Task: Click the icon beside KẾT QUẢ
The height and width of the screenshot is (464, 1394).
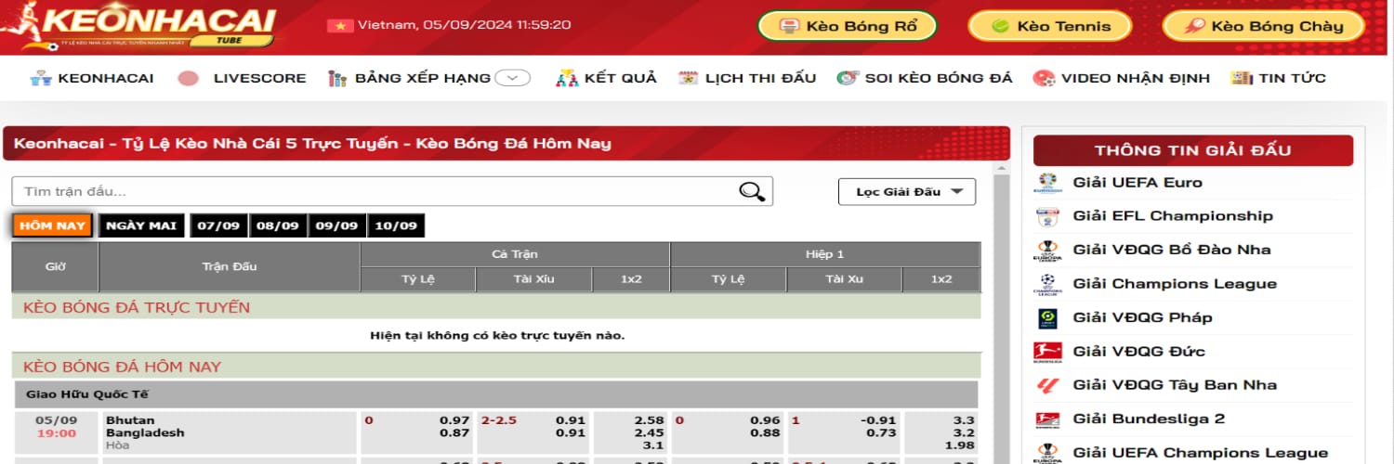Action: (567, 78)
